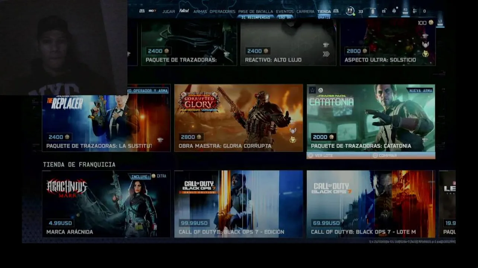Click the L1 button glyph left of BO7
The image size is (478, 268).
coord(142,11)
